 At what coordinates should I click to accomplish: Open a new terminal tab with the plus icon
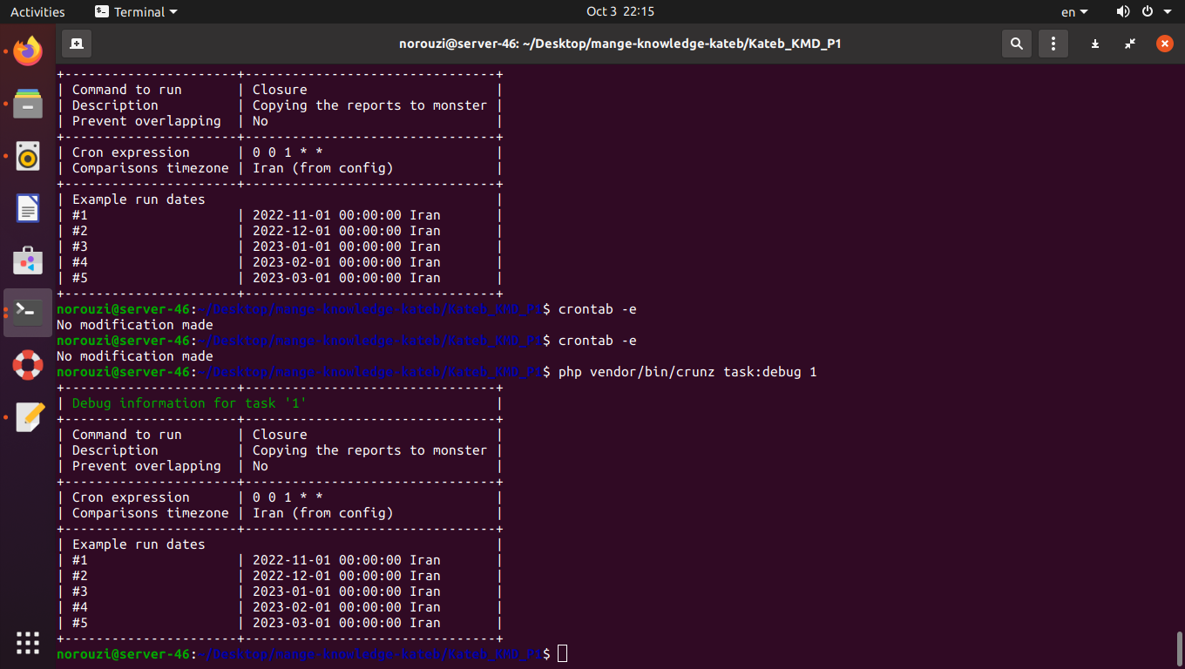click(77, 44)
